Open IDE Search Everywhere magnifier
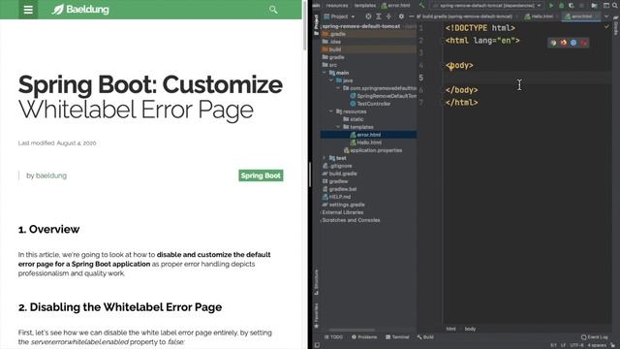This screenshot has height=349, width=620. (x=615, y=6)
